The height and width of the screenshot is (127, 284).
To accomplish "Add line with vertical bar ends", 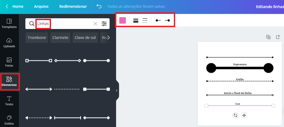I will tap(68, 118).
